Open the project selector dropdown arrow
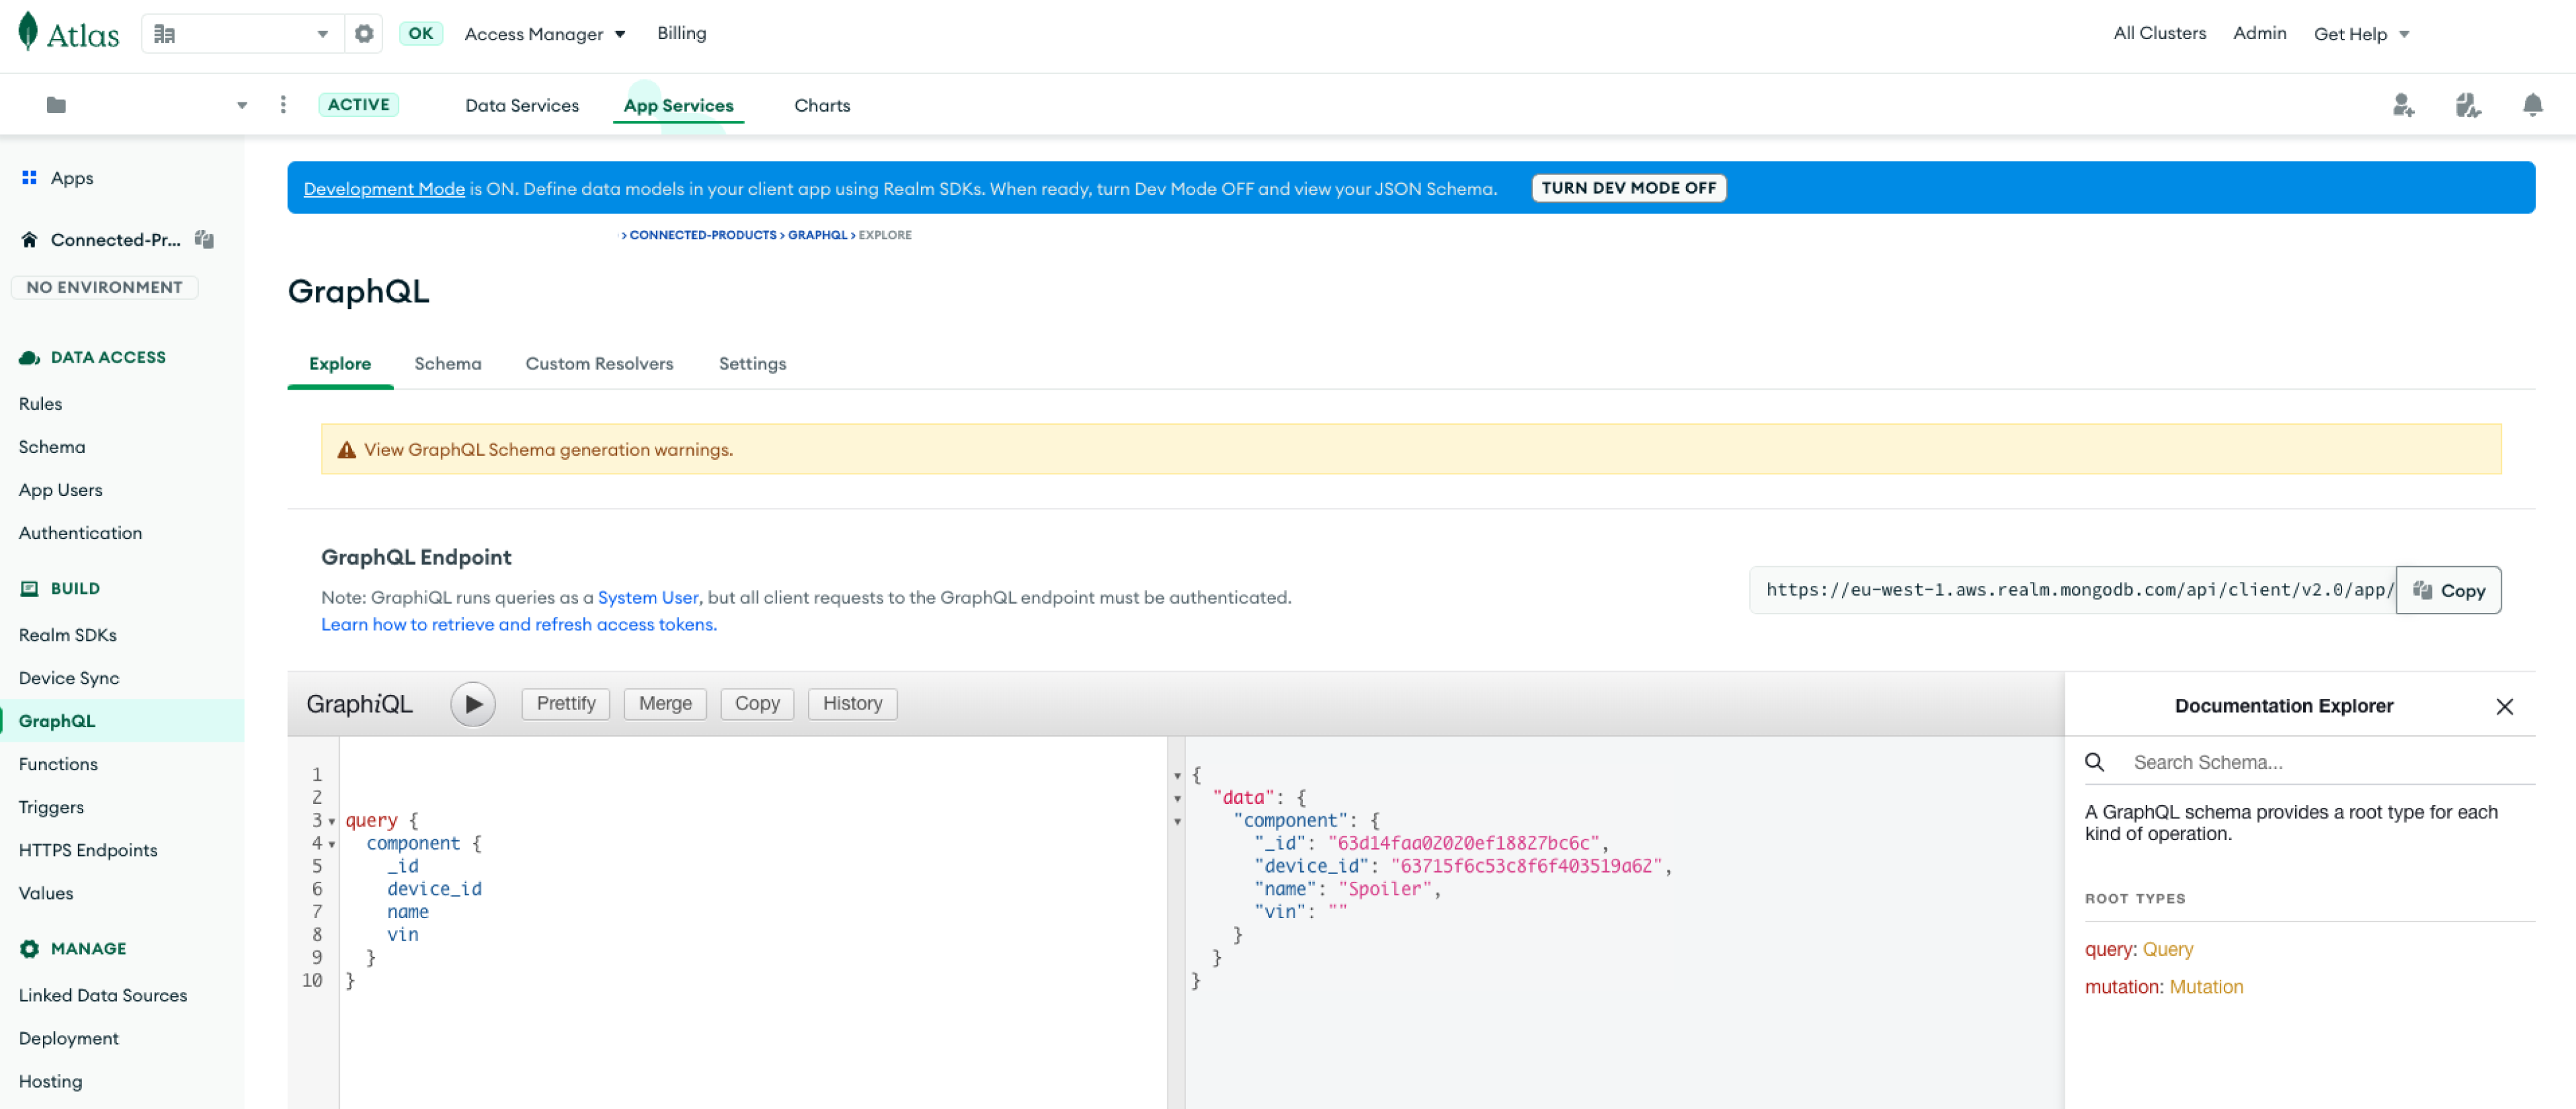The image size is (2576, 1109). click(241, 105)
